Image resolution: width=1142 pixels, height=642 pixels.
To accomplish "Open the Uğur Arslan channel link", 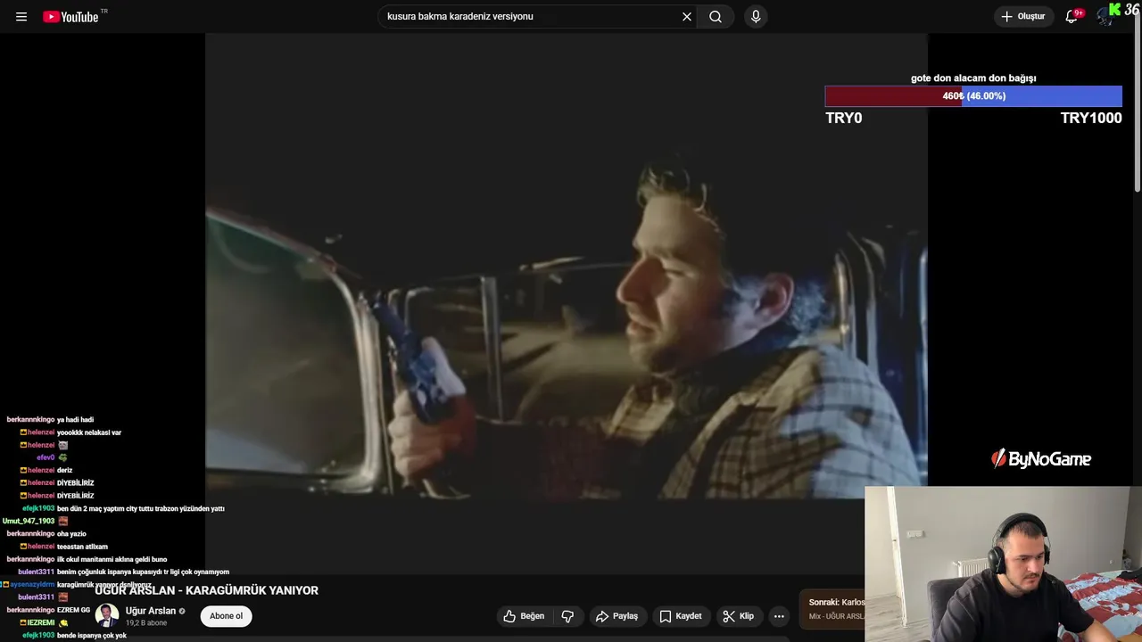I will tap(151, 611).
